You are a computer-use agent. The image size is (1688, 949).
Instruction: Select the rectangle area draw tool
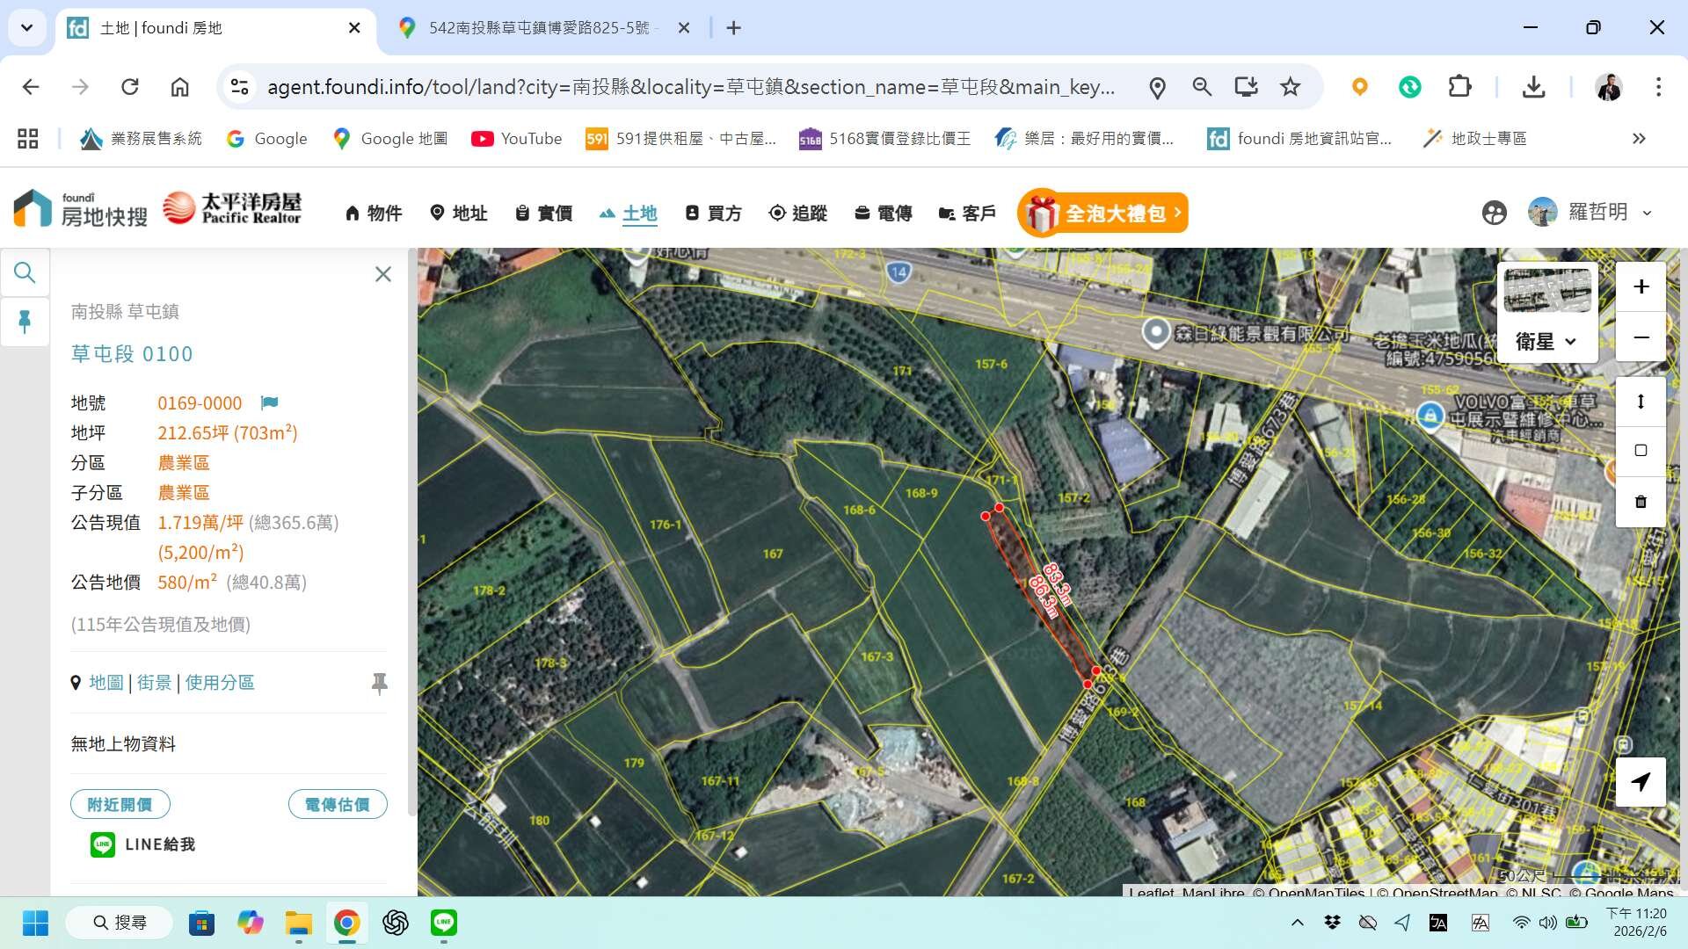pos(1641,451)
